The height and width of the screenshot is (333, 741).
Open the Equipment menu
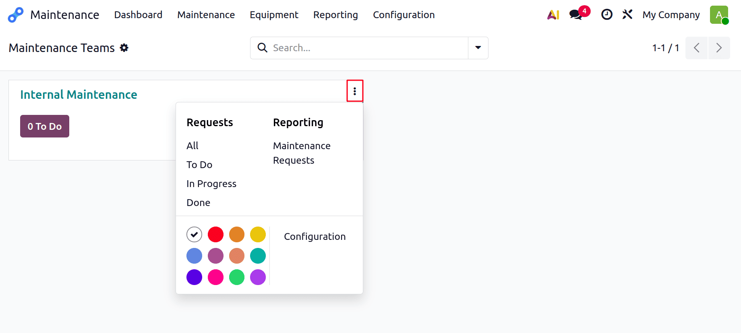(x=274, y=15)
